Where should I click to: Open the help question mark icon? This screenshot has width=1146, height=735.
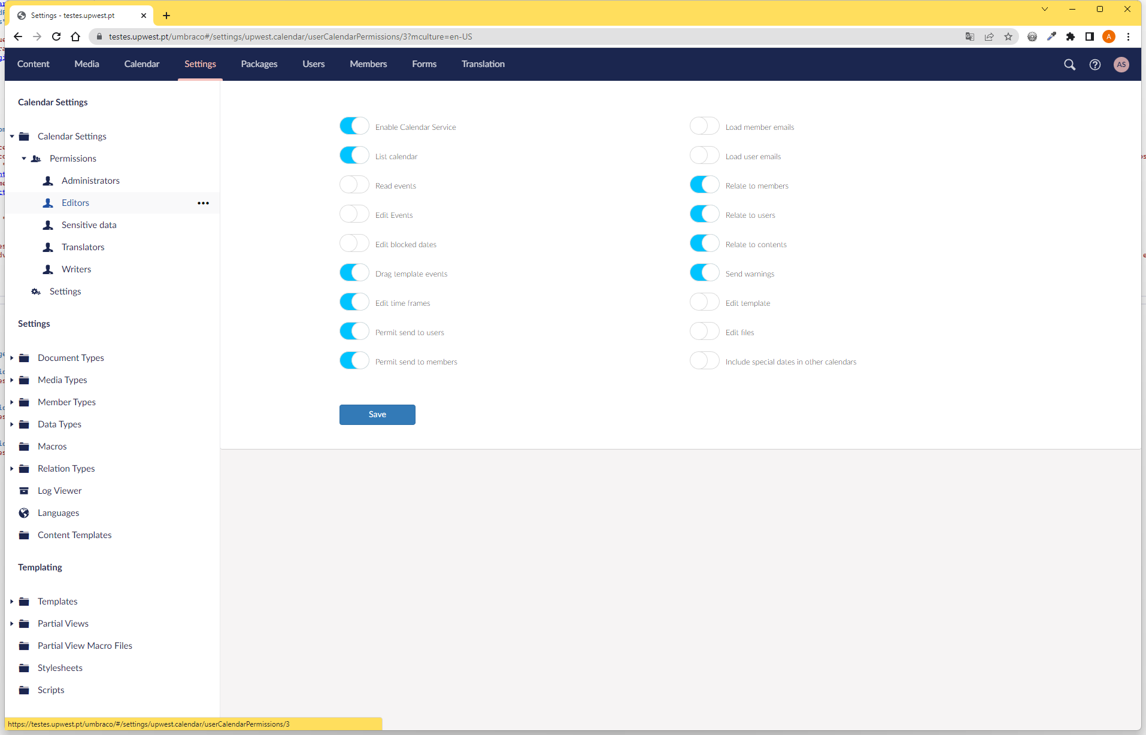pyautogui.click(x=1095, y=65)
